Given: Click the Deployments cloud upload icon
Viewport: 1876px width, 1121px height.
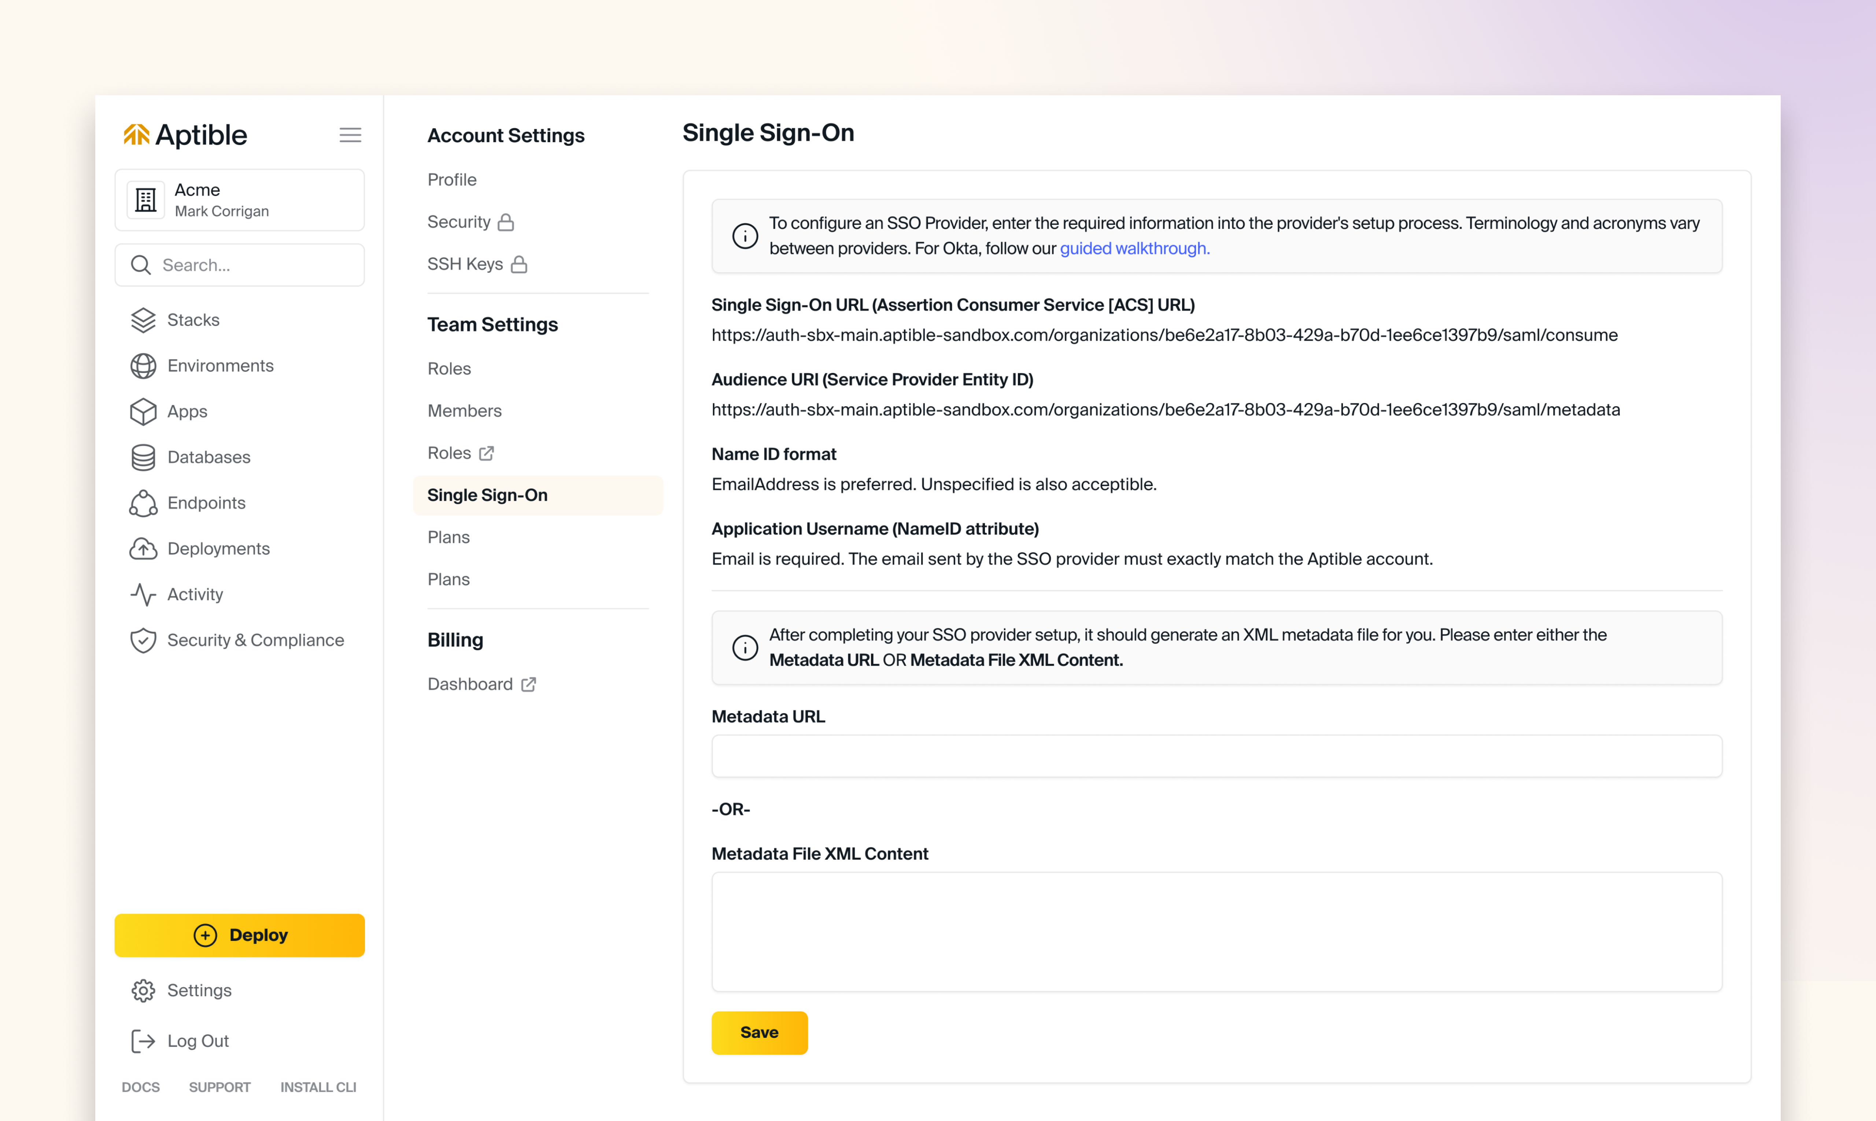Looking at the screenshot, I should coord(143,549).
